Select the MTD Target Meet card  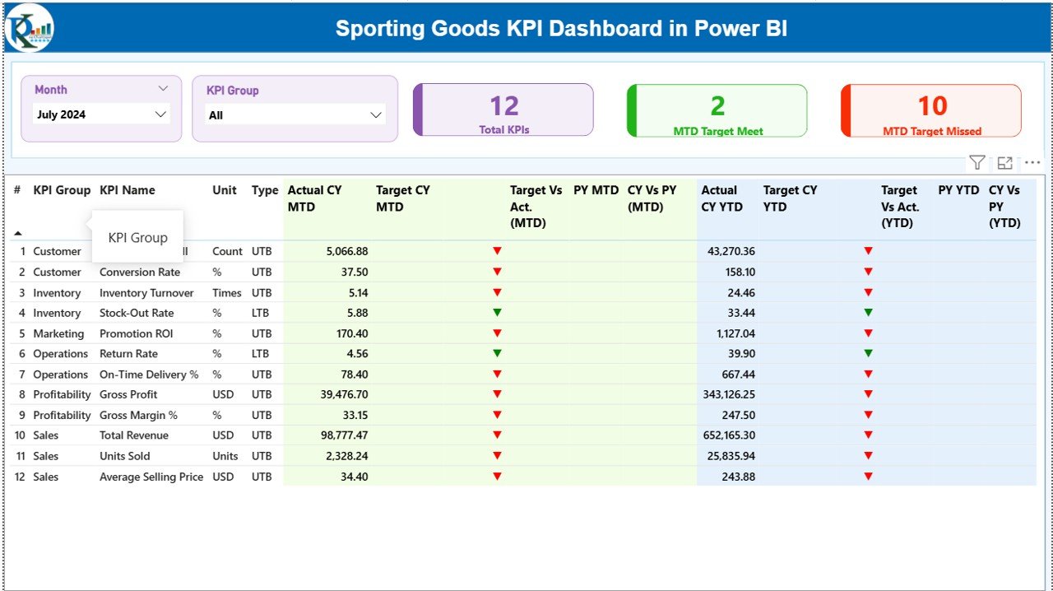click(x=717, y=109)
